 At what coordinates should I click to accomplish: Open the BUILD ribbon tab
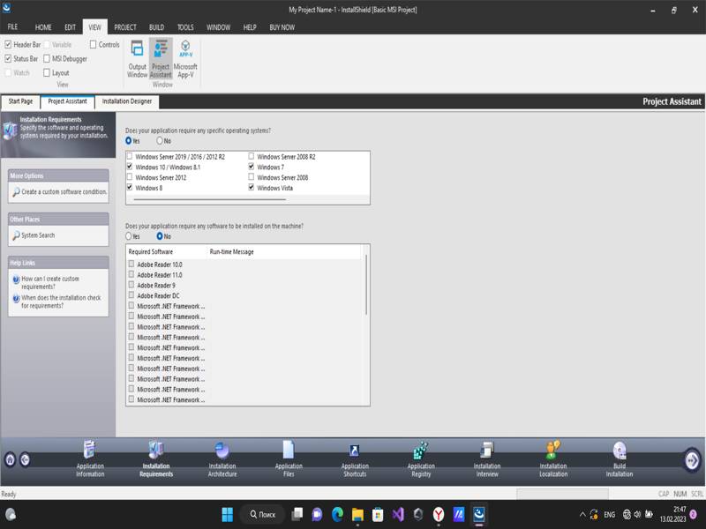(x=156, y=27)
